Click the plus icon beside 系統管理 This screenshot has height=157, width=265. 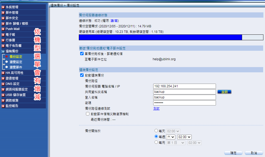3,7
